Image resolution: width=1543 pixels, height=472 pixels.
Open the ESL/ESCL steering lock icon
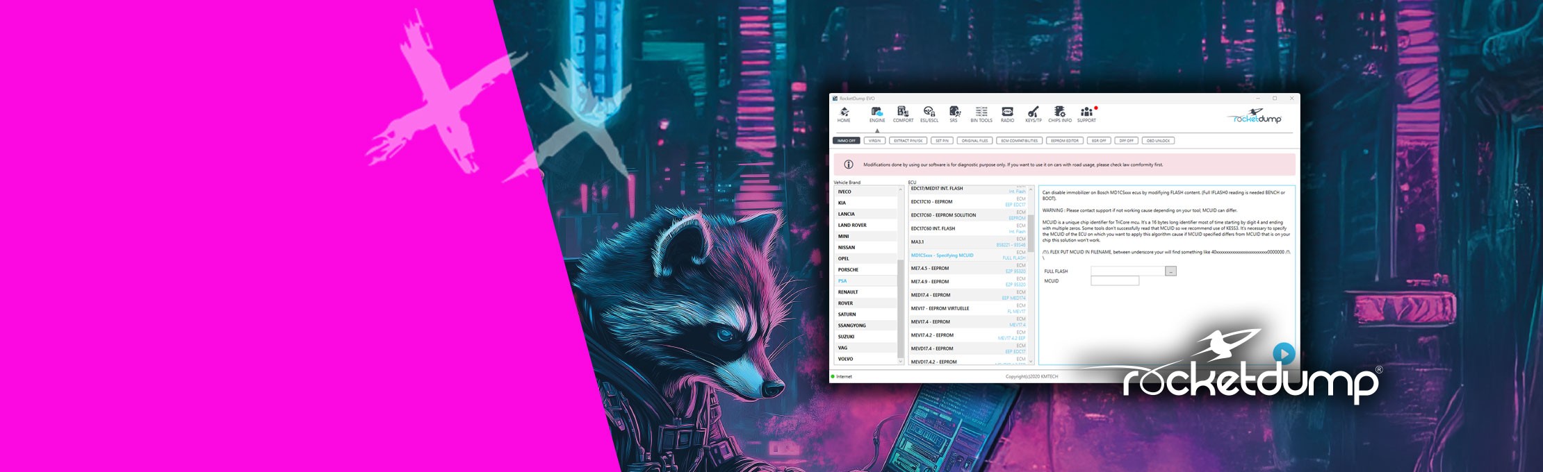(x=929, y=115)
